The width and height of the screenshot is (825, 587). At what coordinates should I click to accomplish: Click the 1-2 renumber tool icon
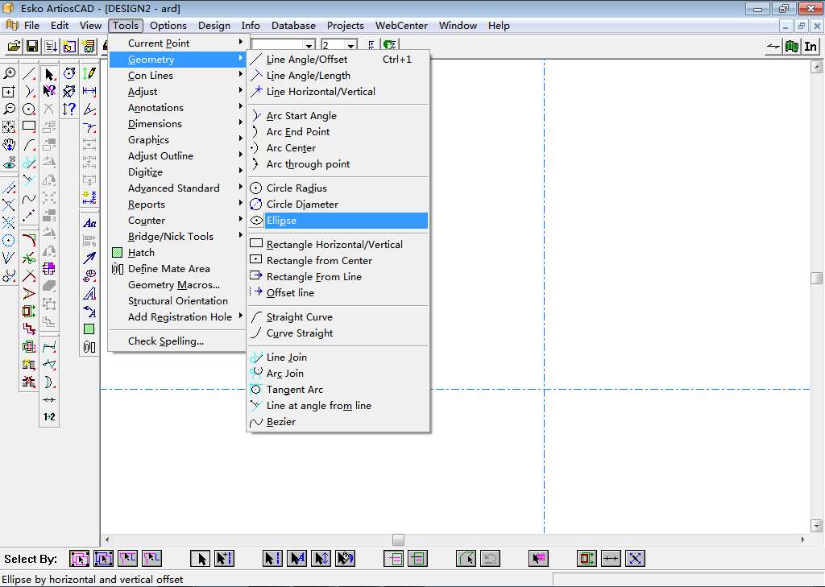tap(49, 417)
